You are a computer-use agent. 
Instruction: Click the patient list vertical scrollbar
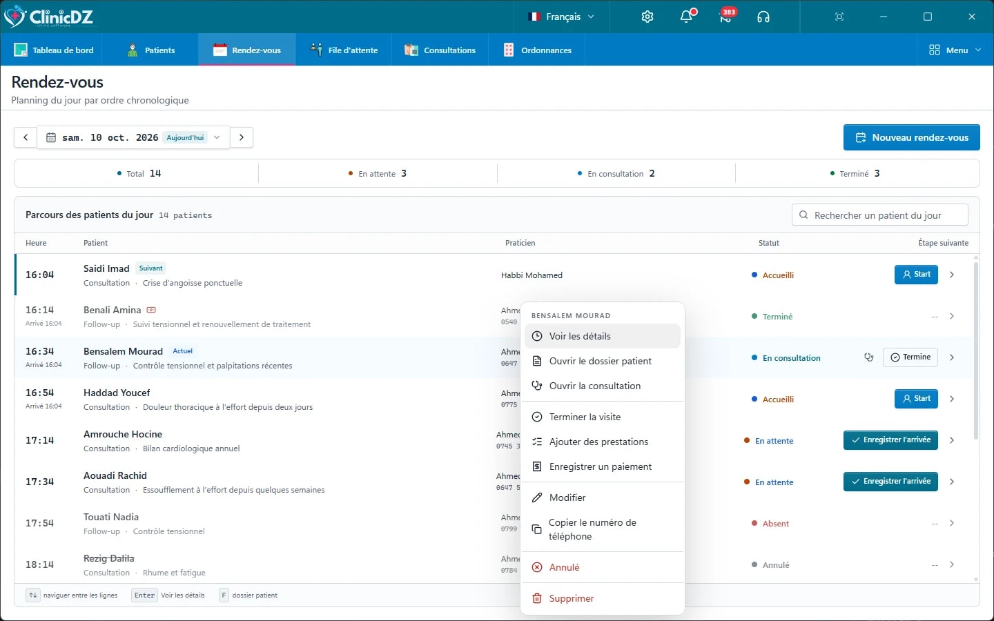tap(976, 351)
